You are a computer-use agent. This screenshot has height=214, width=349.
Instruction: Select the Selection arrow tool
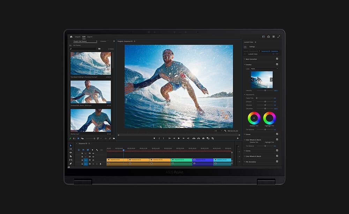(x=70, y=145)
